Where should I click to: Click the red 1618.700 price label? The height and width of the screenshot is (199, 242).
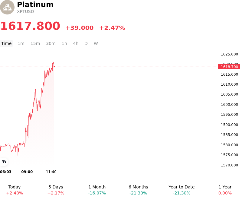pos(229,67)
